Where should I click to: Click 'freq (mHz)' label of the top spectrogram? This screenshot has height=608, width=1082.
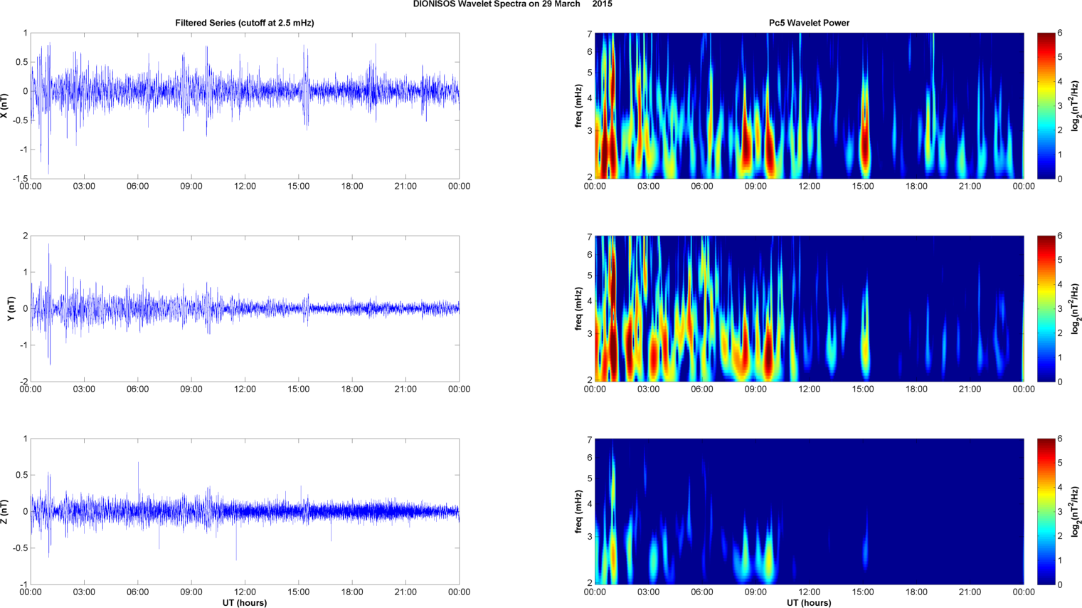click(x=578, y=105)
